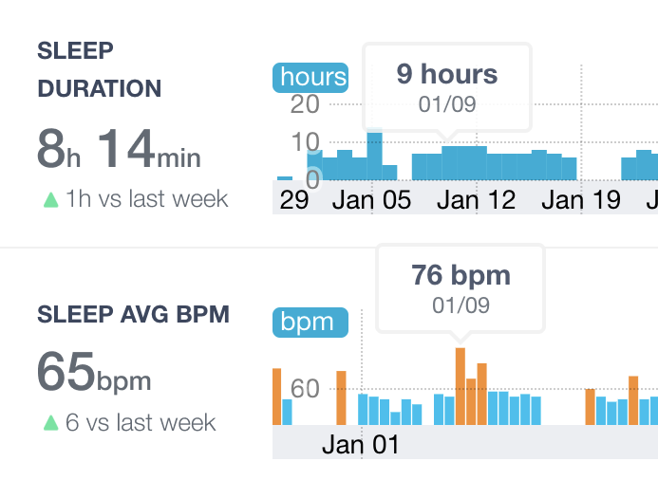Click the blue "hours" unit badge
This screenshot has width=658, height=480.
point(310,77)
